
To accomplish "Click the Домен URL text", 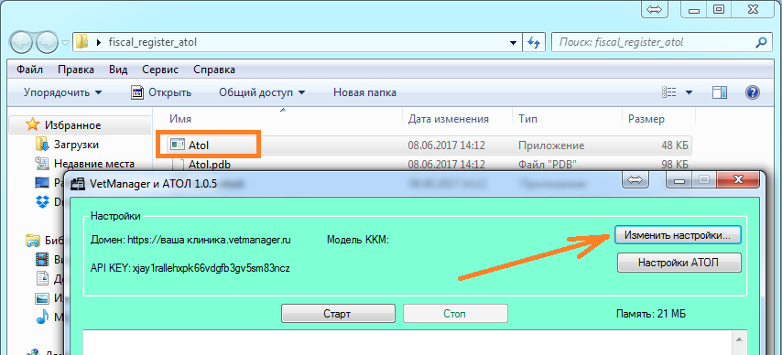I will (209, 240).
